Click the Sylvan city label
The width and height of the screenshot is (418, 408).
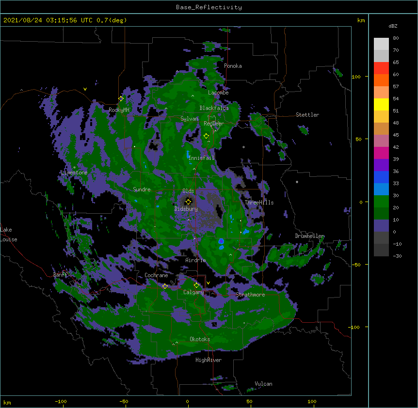[189, 119]
